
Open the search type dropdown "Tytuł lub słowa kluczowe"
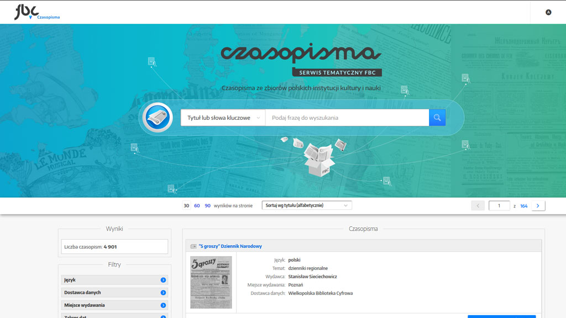point(223,118)
